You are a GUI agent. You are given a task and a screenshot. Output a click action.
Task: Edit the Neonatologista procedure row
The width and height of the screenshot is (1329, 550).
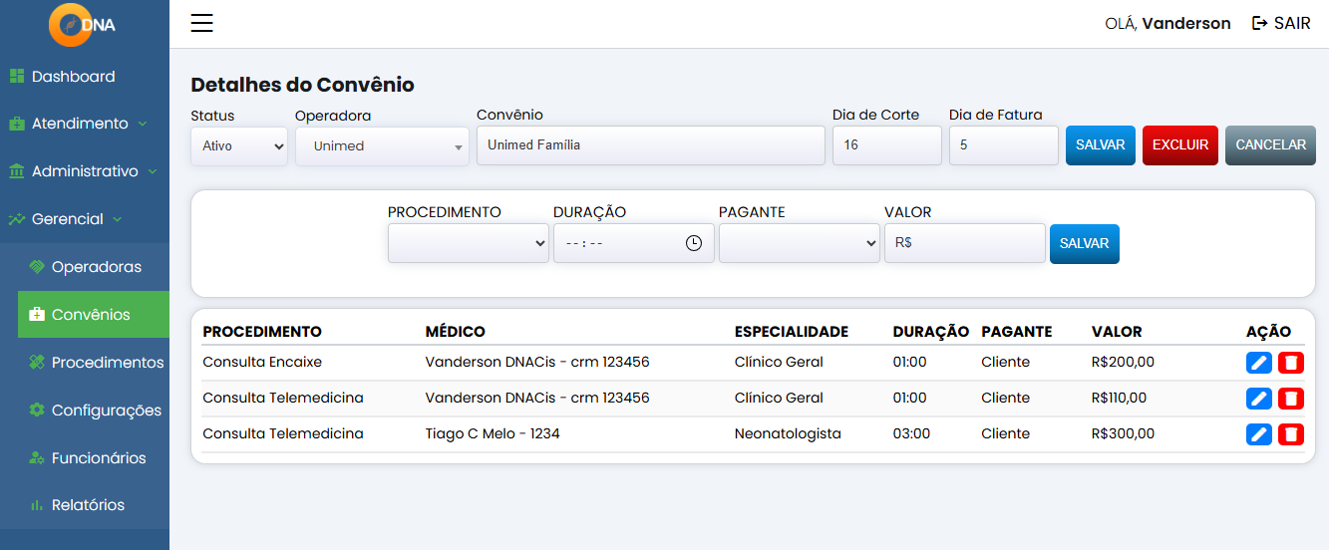pos(1259,434)
